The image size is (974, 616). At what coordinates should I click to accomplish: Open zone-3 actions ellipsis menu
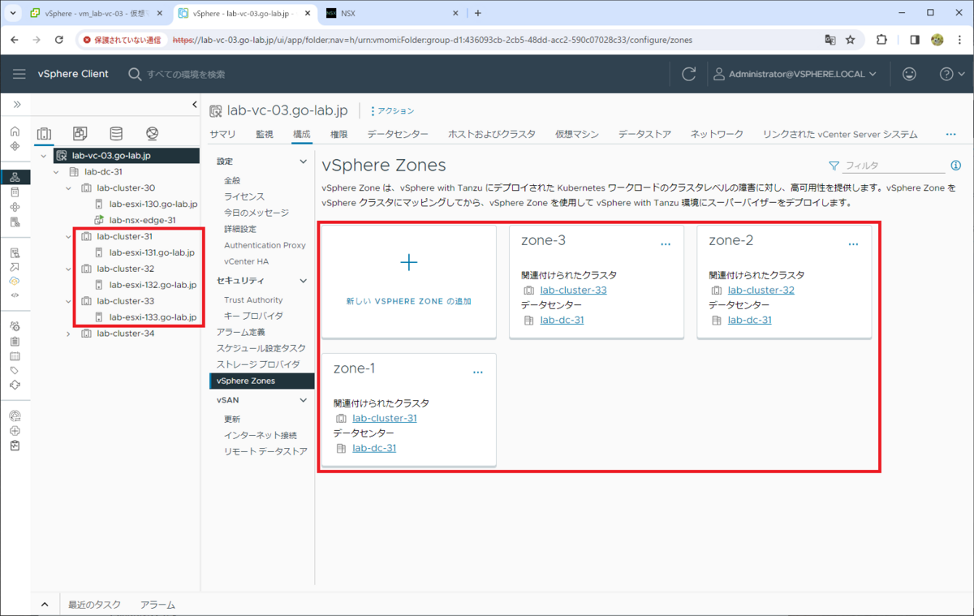tap(666, 243)
